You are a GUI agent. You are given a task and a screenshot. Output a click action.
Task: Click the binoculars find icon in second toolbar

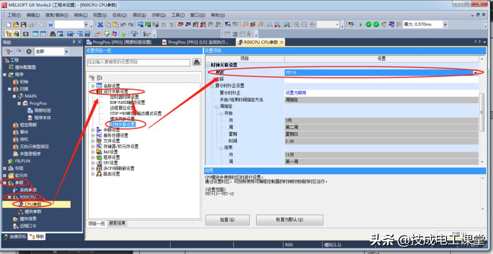[x=52, y=34]
